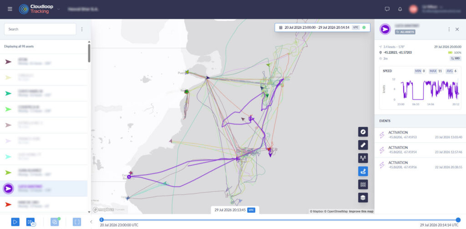
Task: Click the green live status dot
Action: pos(364,27)
